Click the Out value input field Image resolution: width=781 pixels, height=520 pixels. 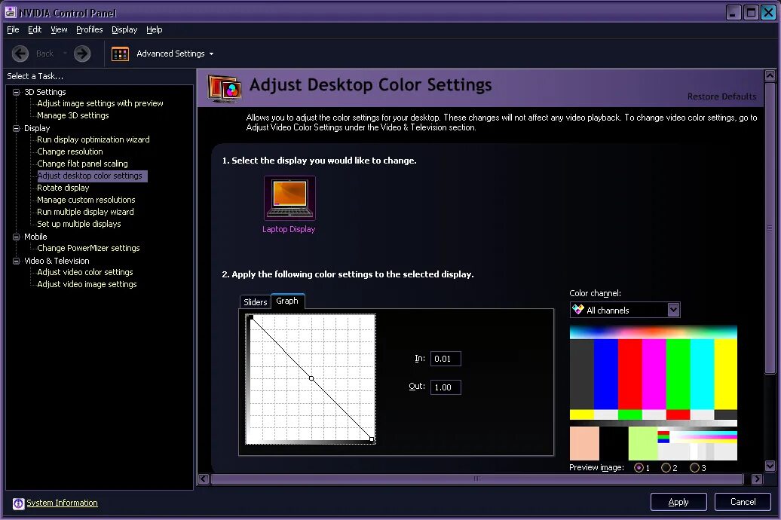click(x=446, y=387)
